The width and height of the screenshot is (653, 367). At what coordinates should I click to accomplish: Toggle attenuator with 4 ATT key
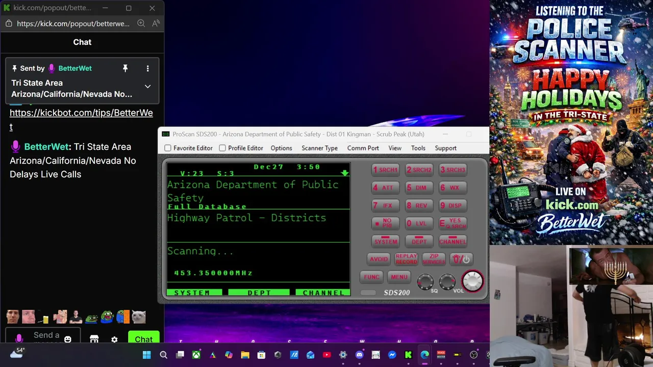pos(385,188)
